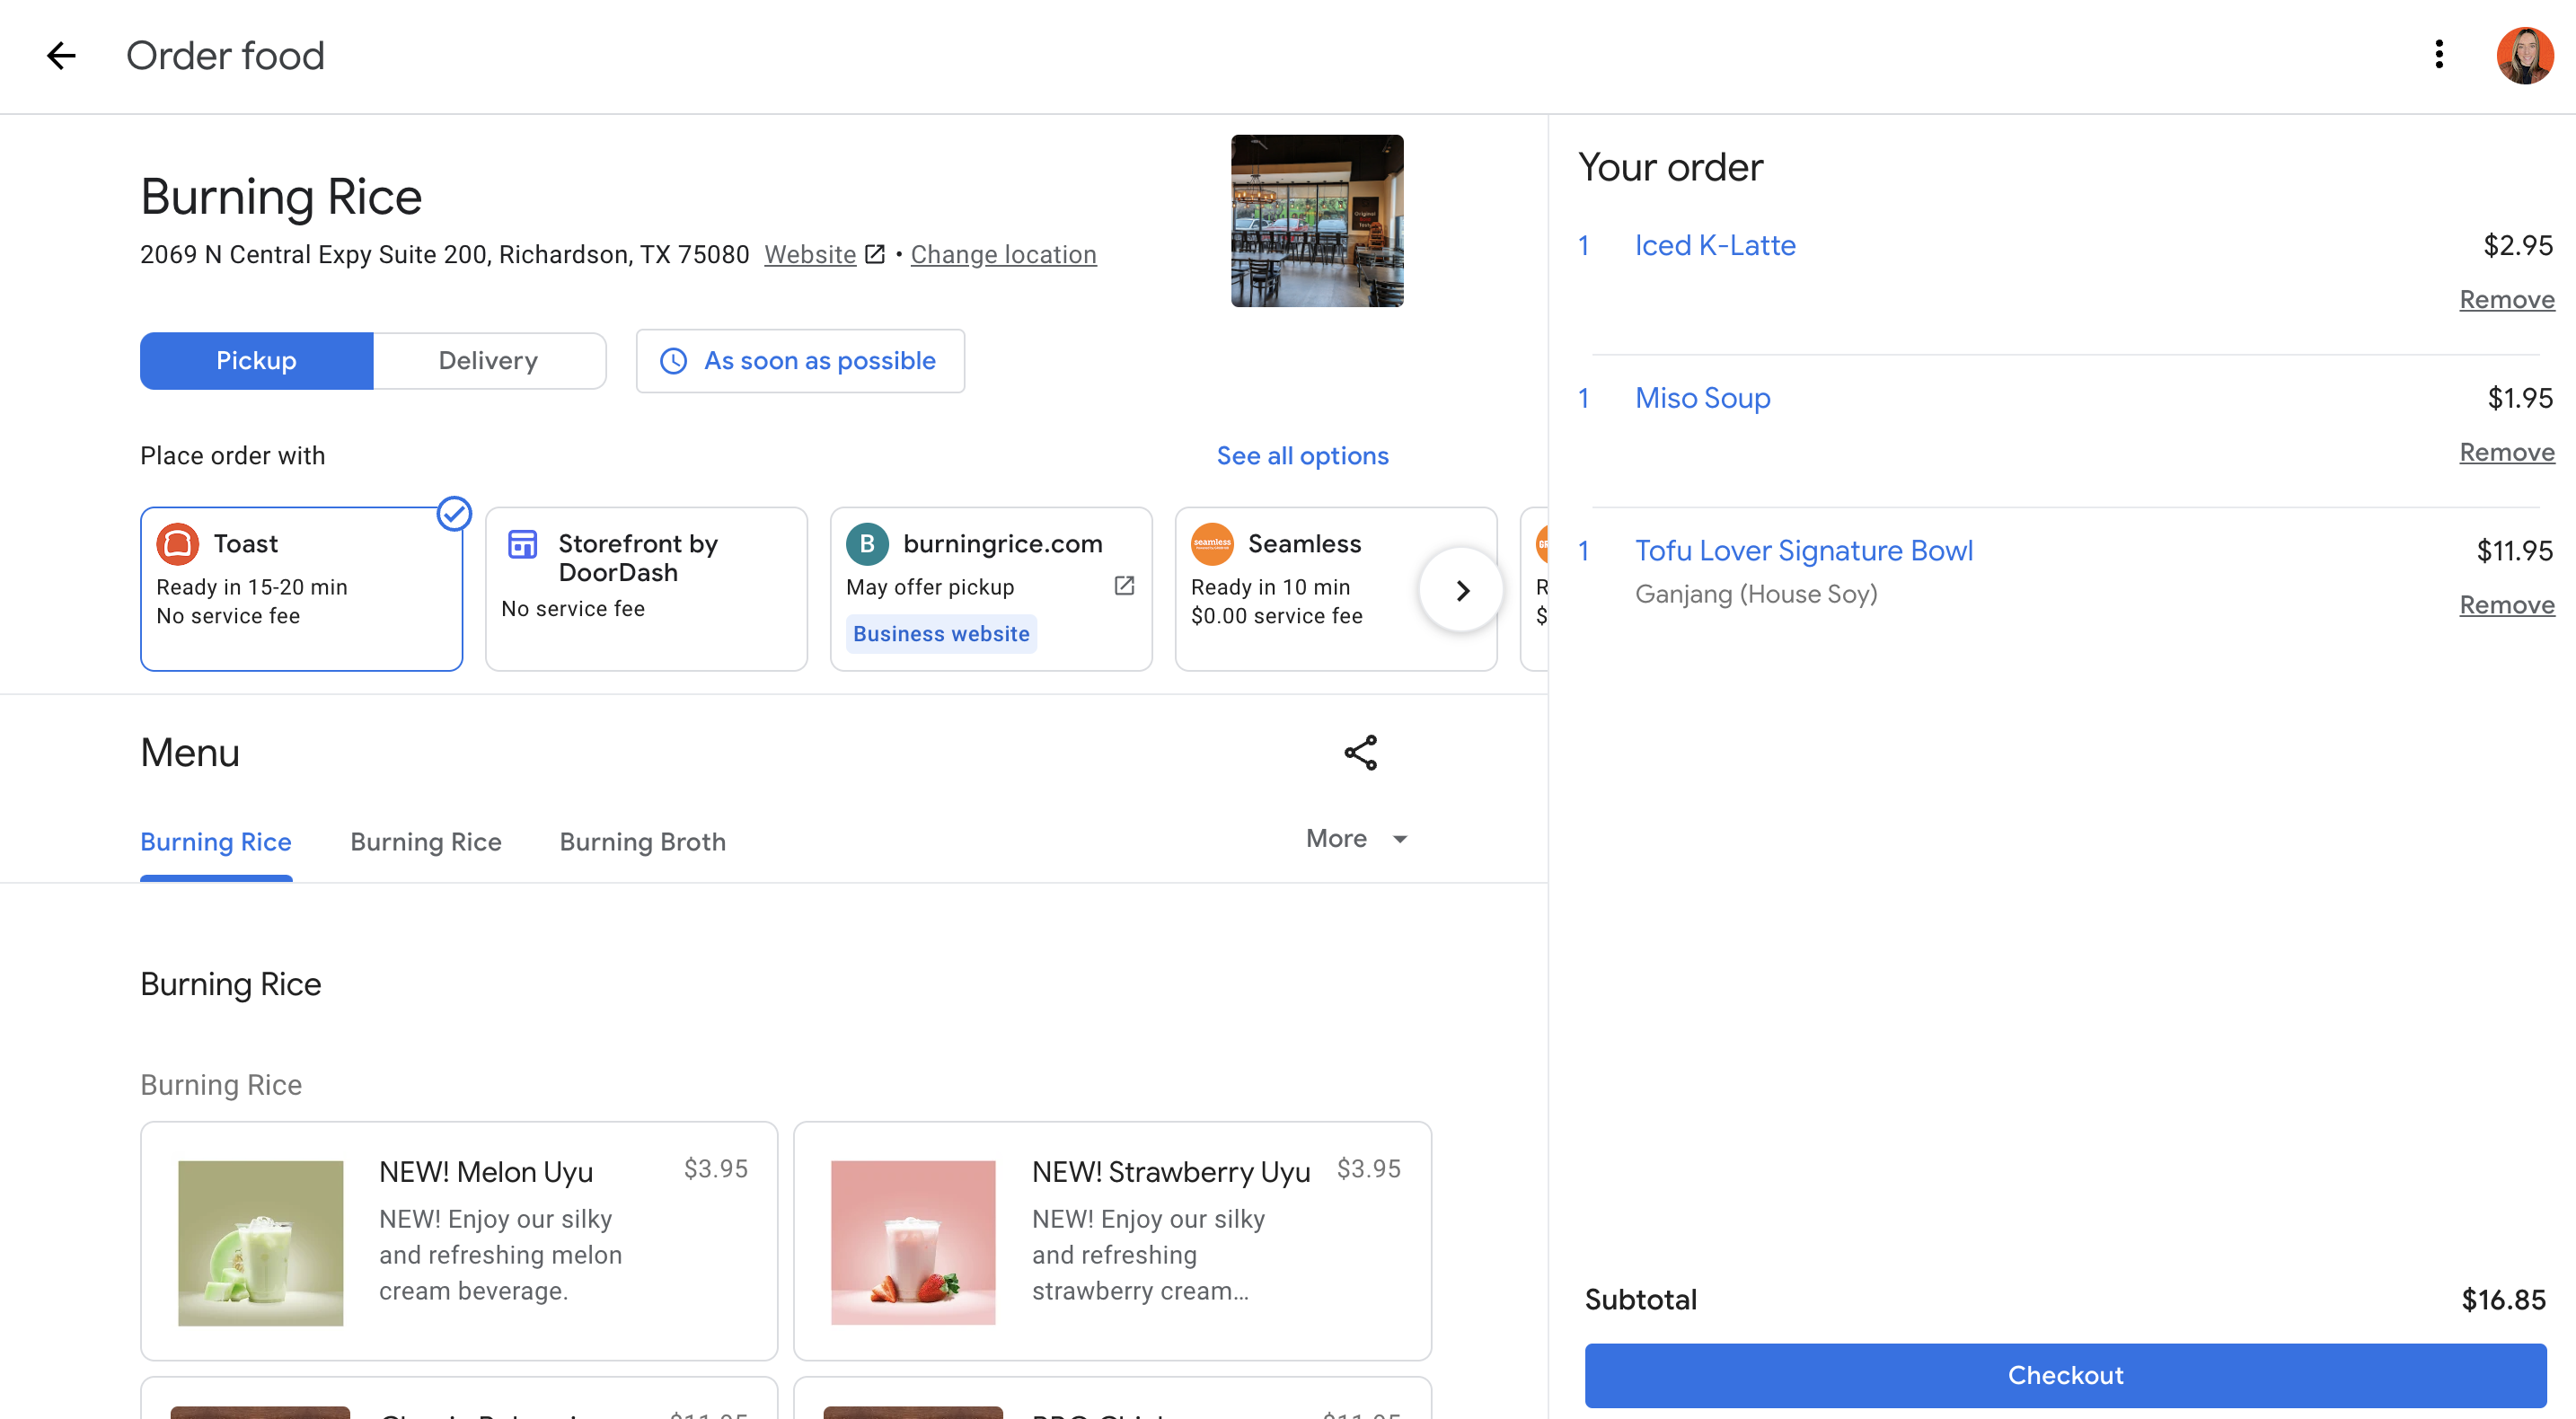The width and height of the screenshot is (2576, 1419).
Task: Click the external link icon beside Website
Action: 875,254
